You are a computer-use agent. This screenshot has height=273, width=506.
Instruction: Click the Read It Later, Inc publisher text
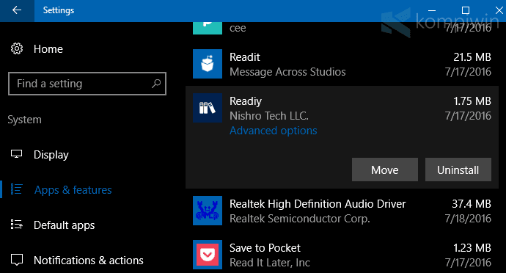(x=270, y=263)
